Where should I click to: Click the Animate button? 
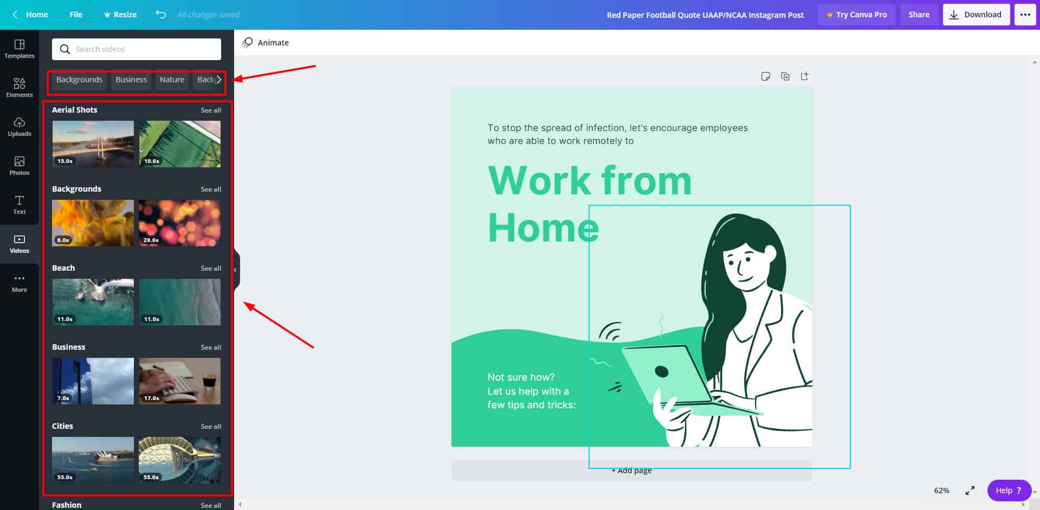(266, 43)
